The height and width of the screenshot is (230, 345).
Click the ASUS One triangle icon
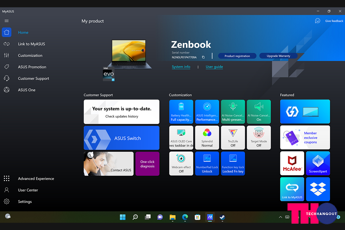tap(7, 90)
